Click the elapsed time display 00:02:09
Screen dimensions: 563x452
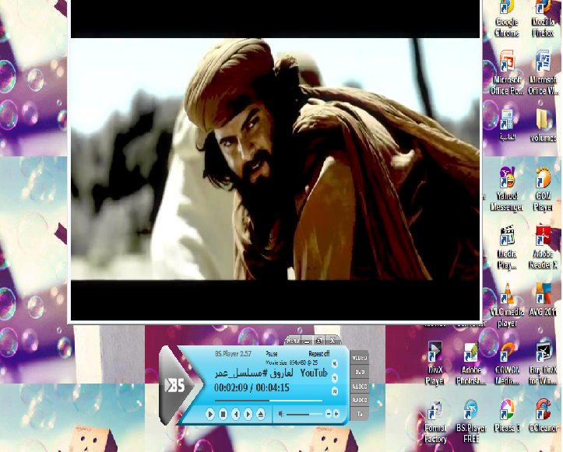tap(230, 387)
